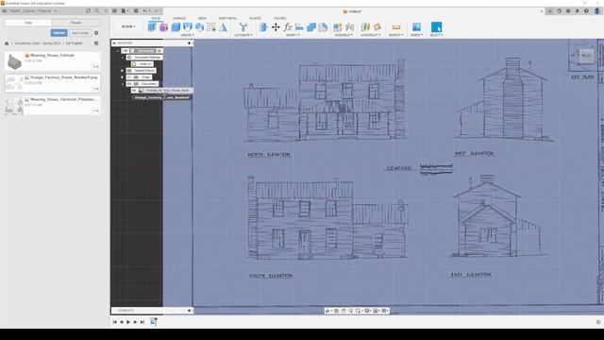The image size is (604, 340).
Task: Switch to the Plastic tab
Action: 255,18
